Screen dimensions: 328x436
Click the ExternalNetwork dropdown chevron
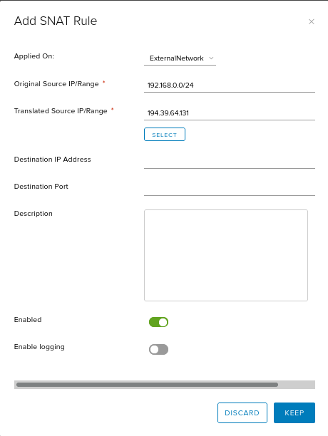211,58
